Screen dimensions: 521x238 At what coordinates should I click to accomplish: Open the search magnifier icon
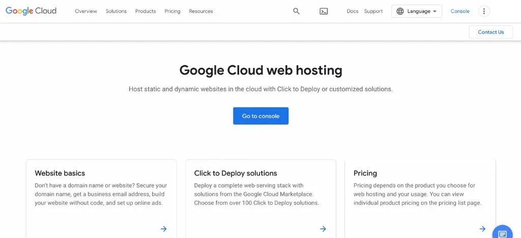pos(297,11)
